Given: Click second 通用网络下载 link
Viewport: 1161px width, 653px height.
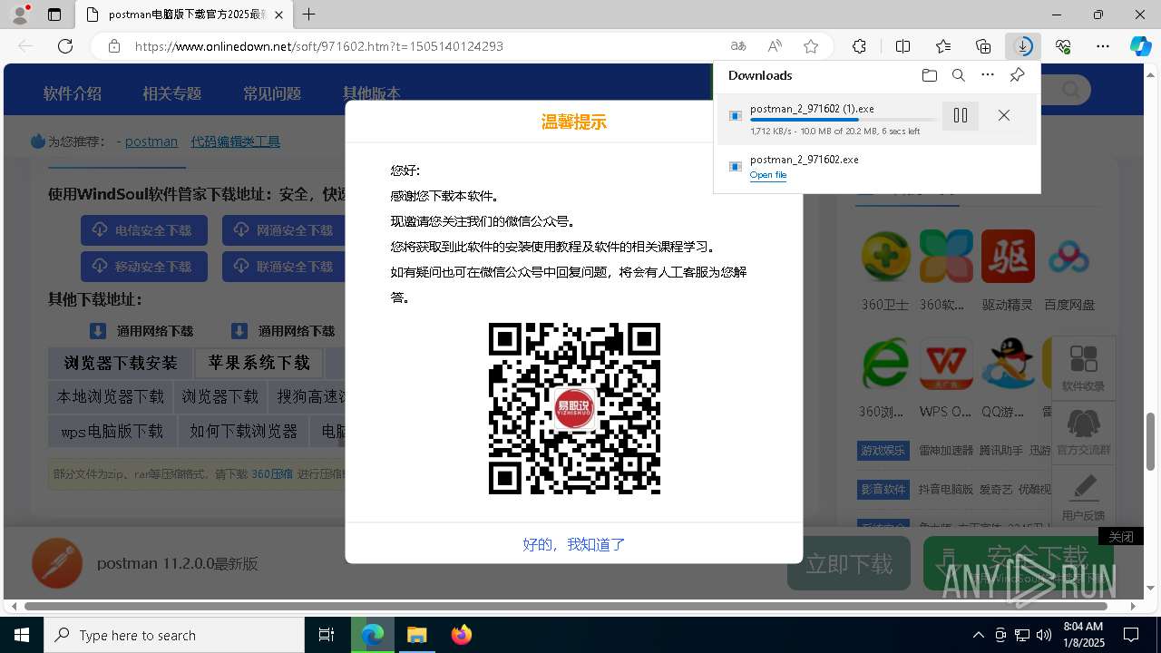Looking at the screenshot, I should pyautogui.click(x=283, y=331).
